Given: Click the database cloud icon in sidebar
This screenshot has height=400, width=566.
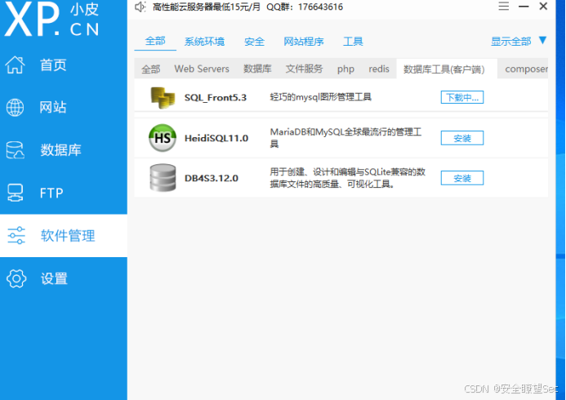Looking at the screenshot, I should 16,150.
